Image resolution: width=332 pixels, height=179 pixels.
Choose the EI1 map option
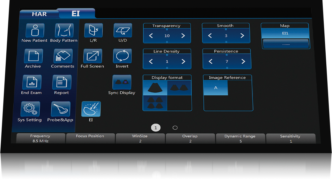coord(285,33)
